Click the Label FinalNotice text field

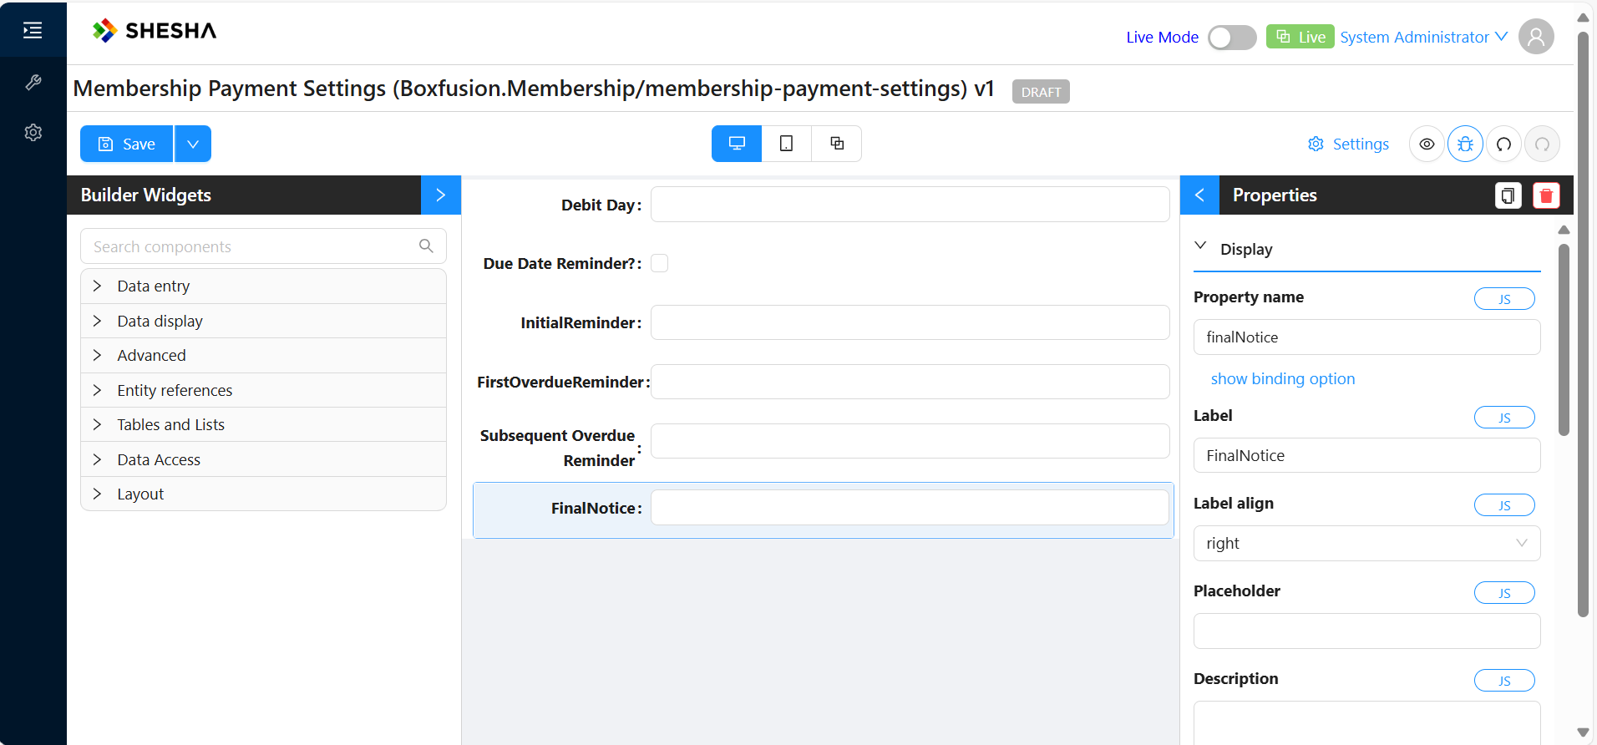pos(1366,455)
